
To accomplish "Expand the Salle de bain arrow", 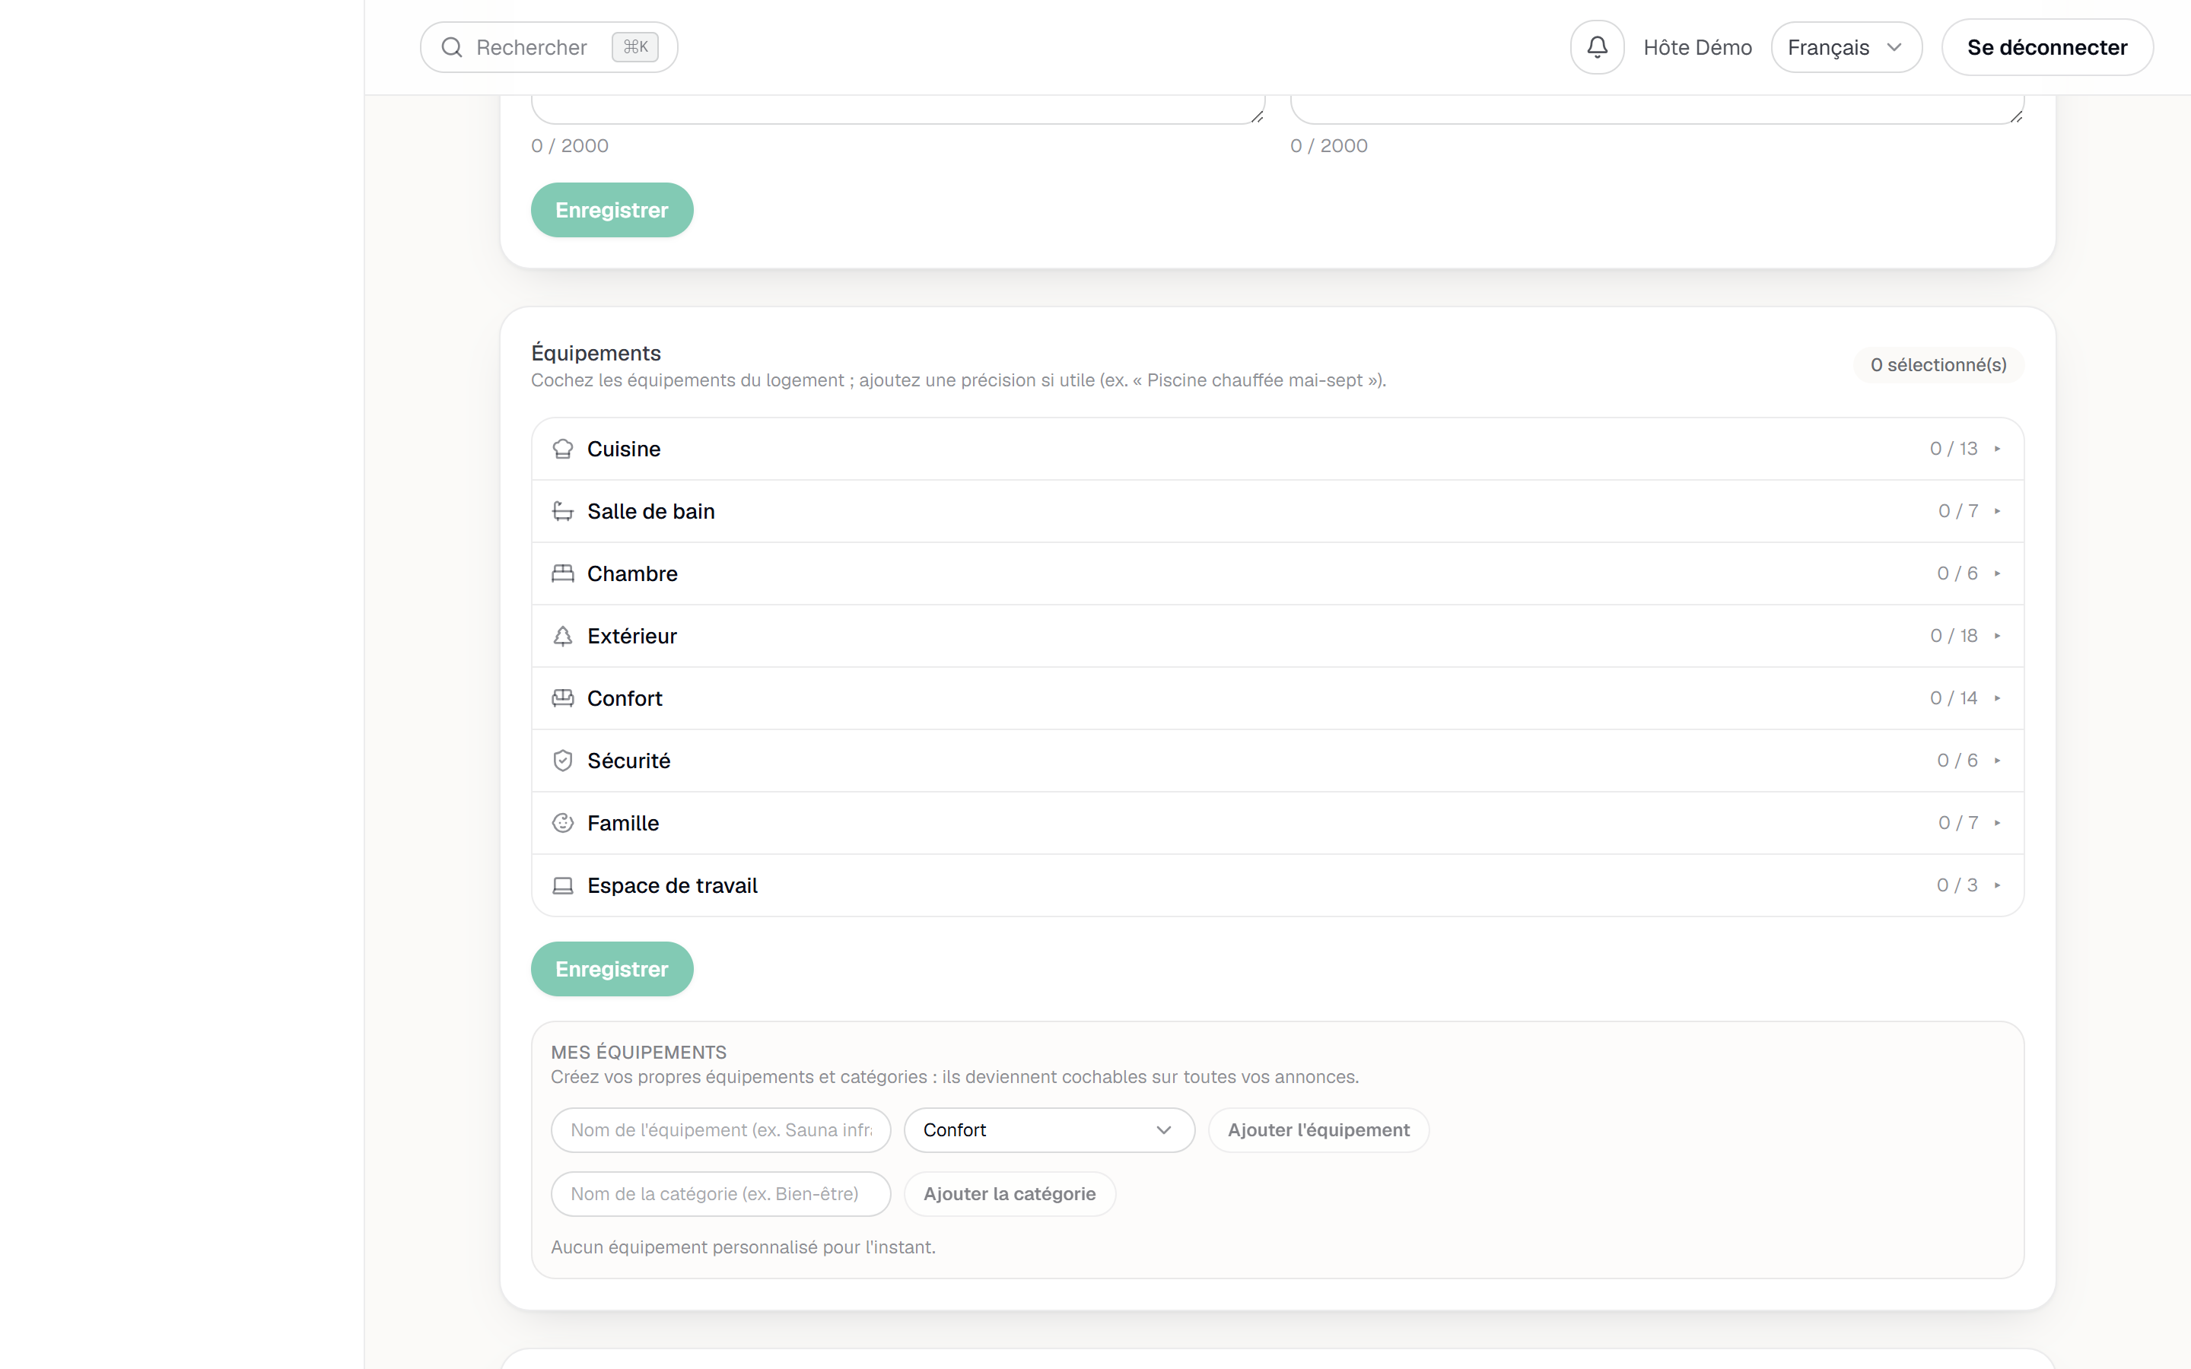I will pyautogui.click(x=1996, y=512).
